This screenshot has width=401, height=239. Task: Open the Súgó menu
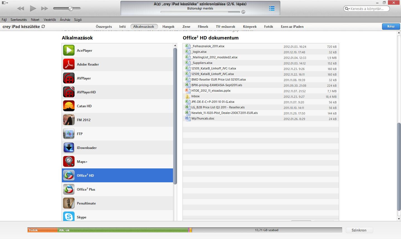pyautogui.click(x=78, y=20)
